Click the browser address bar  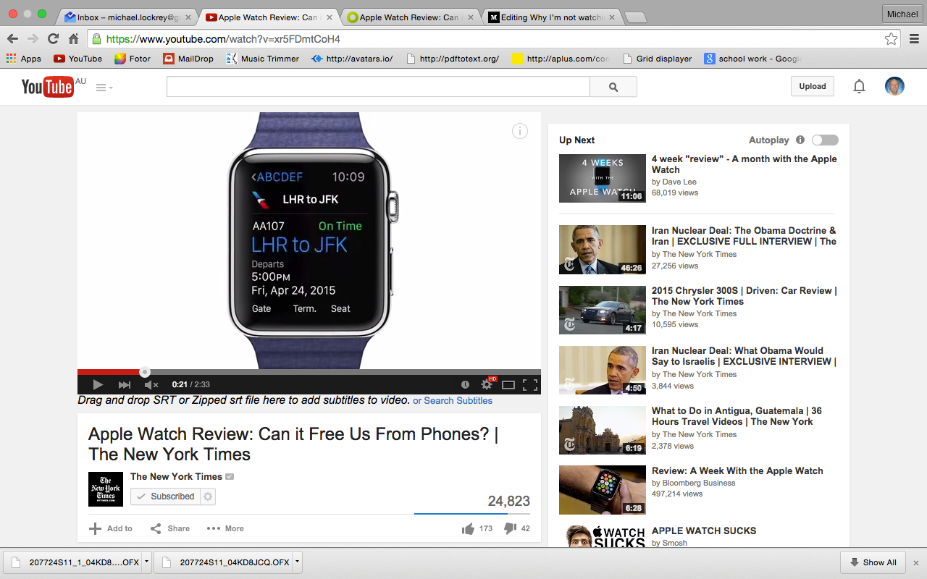pos(493,39)
